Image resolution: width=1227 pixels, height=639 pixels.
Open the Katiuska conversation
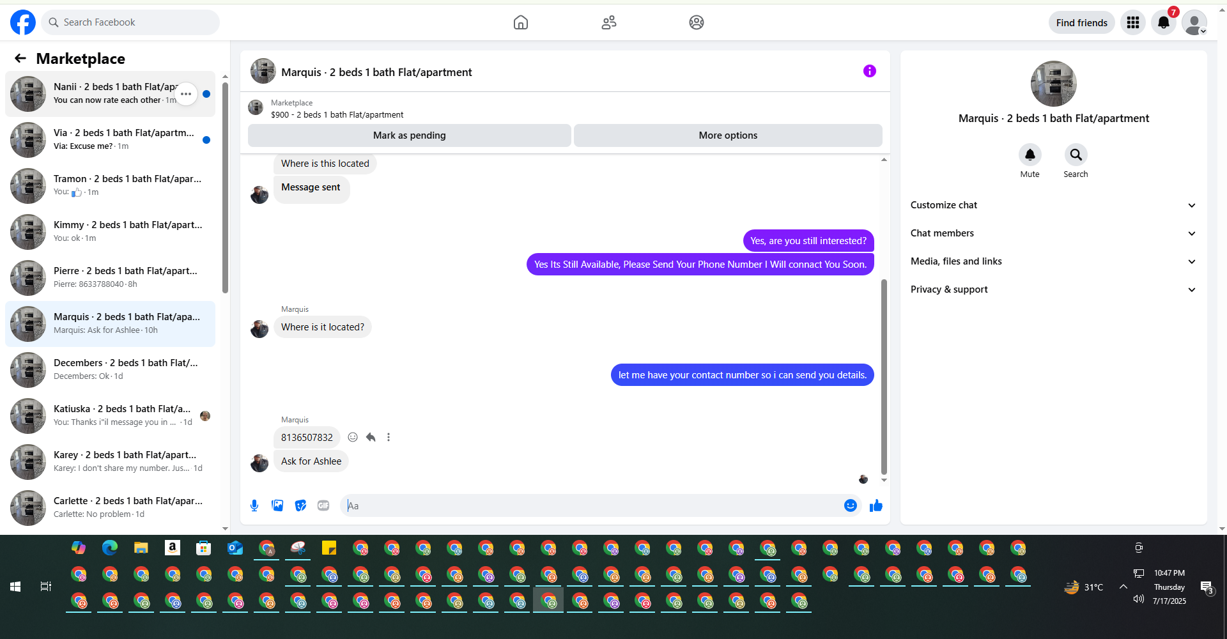[110, 416]
